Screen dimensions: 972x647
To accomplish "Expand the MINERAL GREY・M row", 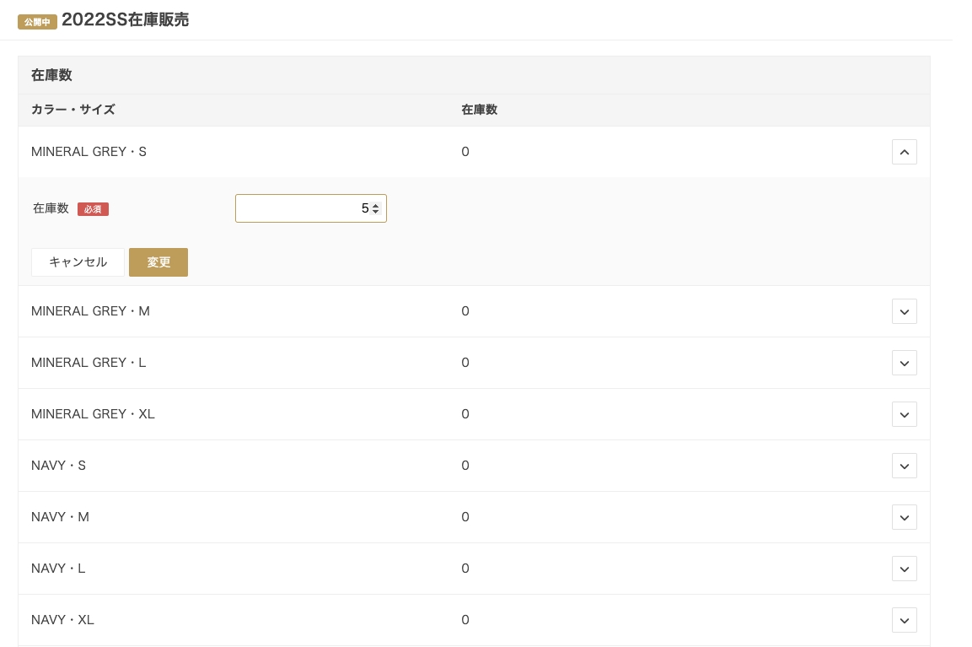I will point(904,311).
